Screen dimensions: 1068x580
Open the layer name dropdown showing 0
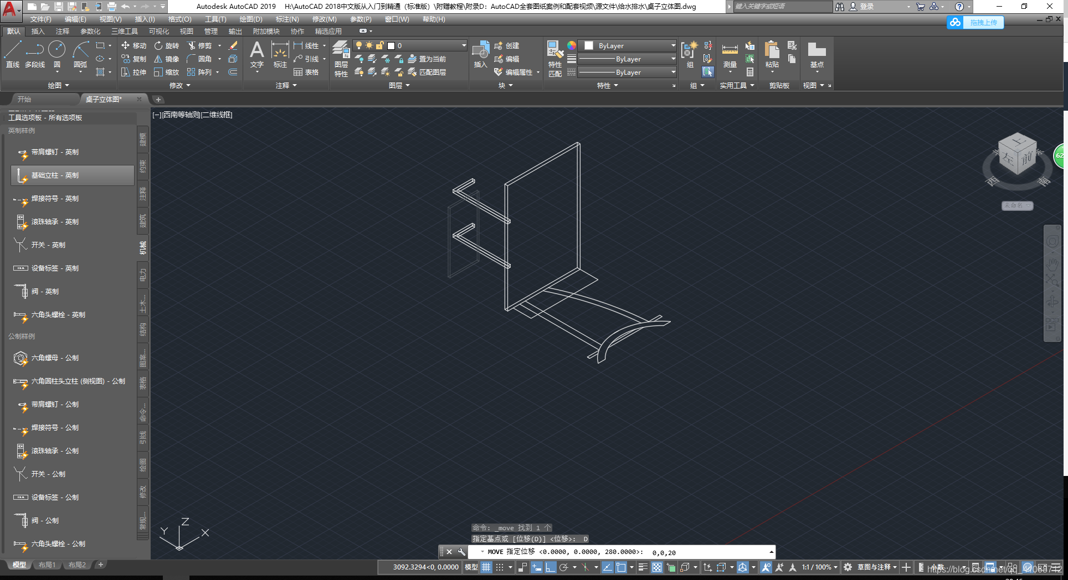click(x=410, y=45)
